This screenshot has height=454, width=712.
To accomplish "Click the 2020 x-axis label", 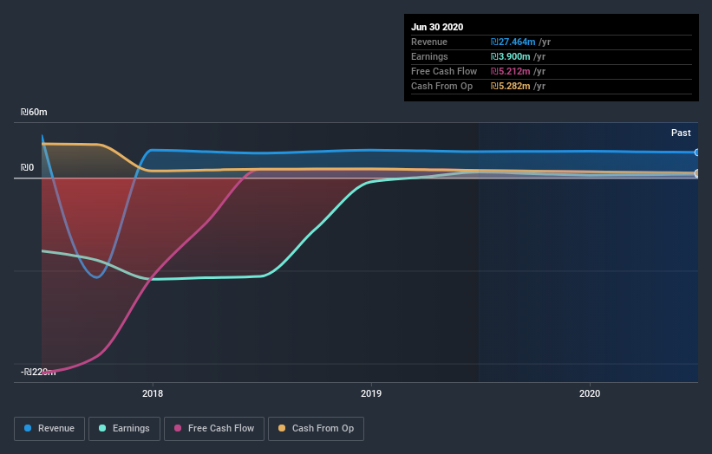I will click(x=590, y=393).
